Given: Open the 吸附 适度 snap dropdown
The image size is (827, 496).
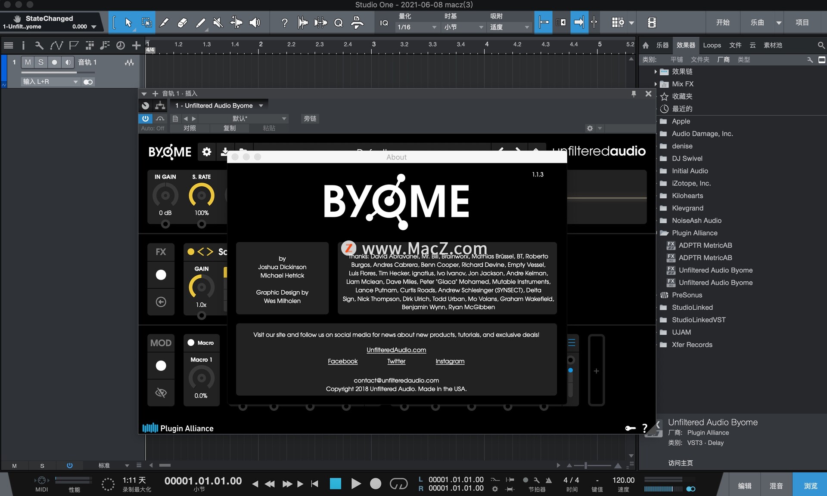Looking at the screenshot, I should [x=509, y=27].
